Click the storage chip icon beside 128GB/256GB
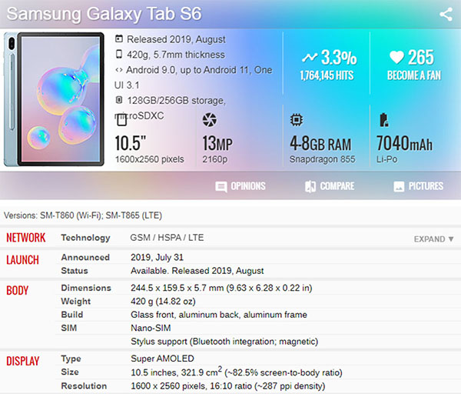Image resolution: width=461 pixels, height=394 pixels. [x=119, y=100]
